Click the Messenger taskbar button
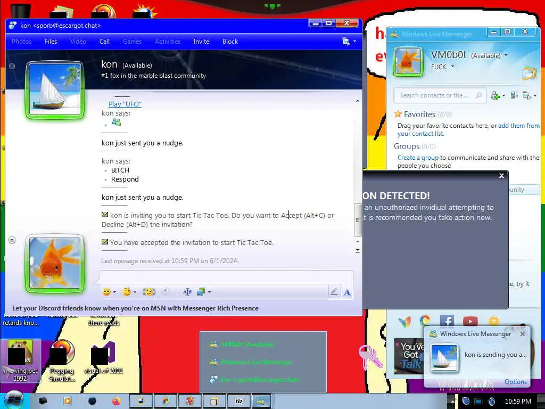The image size is (545, 409). pyautogui.click(x=261, y=402)
